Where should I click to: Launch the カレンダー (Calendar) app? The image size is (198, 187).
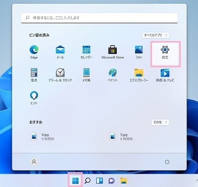[x=86, y=52]
